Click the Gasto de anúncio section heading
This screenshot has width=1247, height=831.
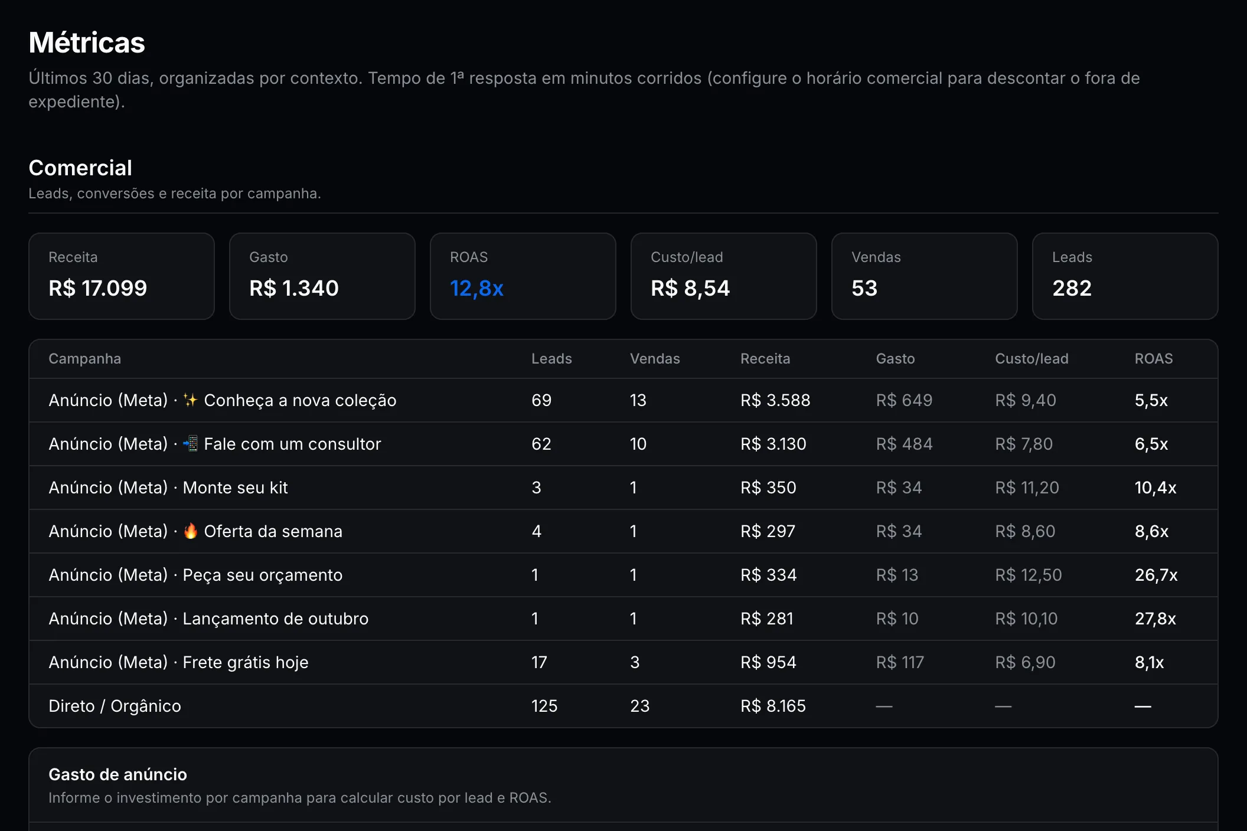(117, 774)
